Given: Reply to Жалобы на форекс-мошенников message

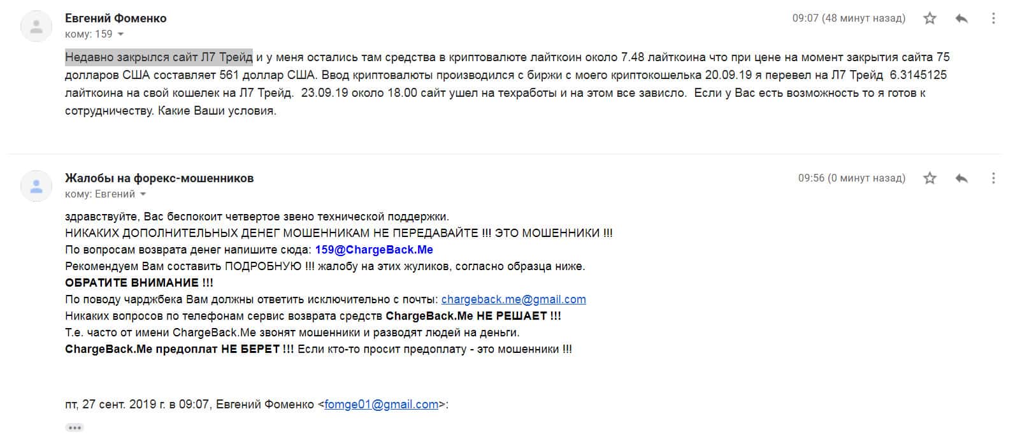Looking at the screenshot, I should [961, 178].
